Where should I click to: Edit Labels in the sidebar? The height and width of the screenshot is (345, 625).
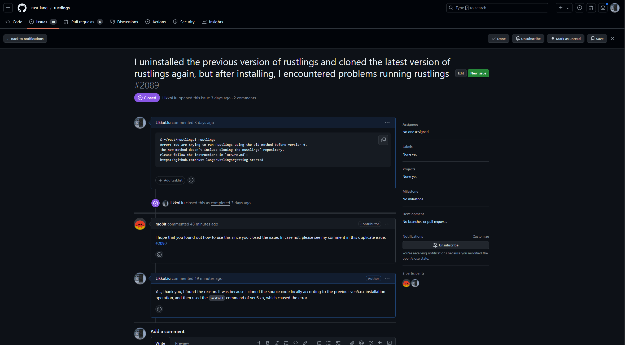coord(408,147)
